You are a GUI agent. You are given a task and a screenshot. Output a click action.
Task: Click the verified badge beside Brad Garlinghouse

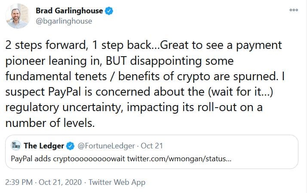click(110, 11)
